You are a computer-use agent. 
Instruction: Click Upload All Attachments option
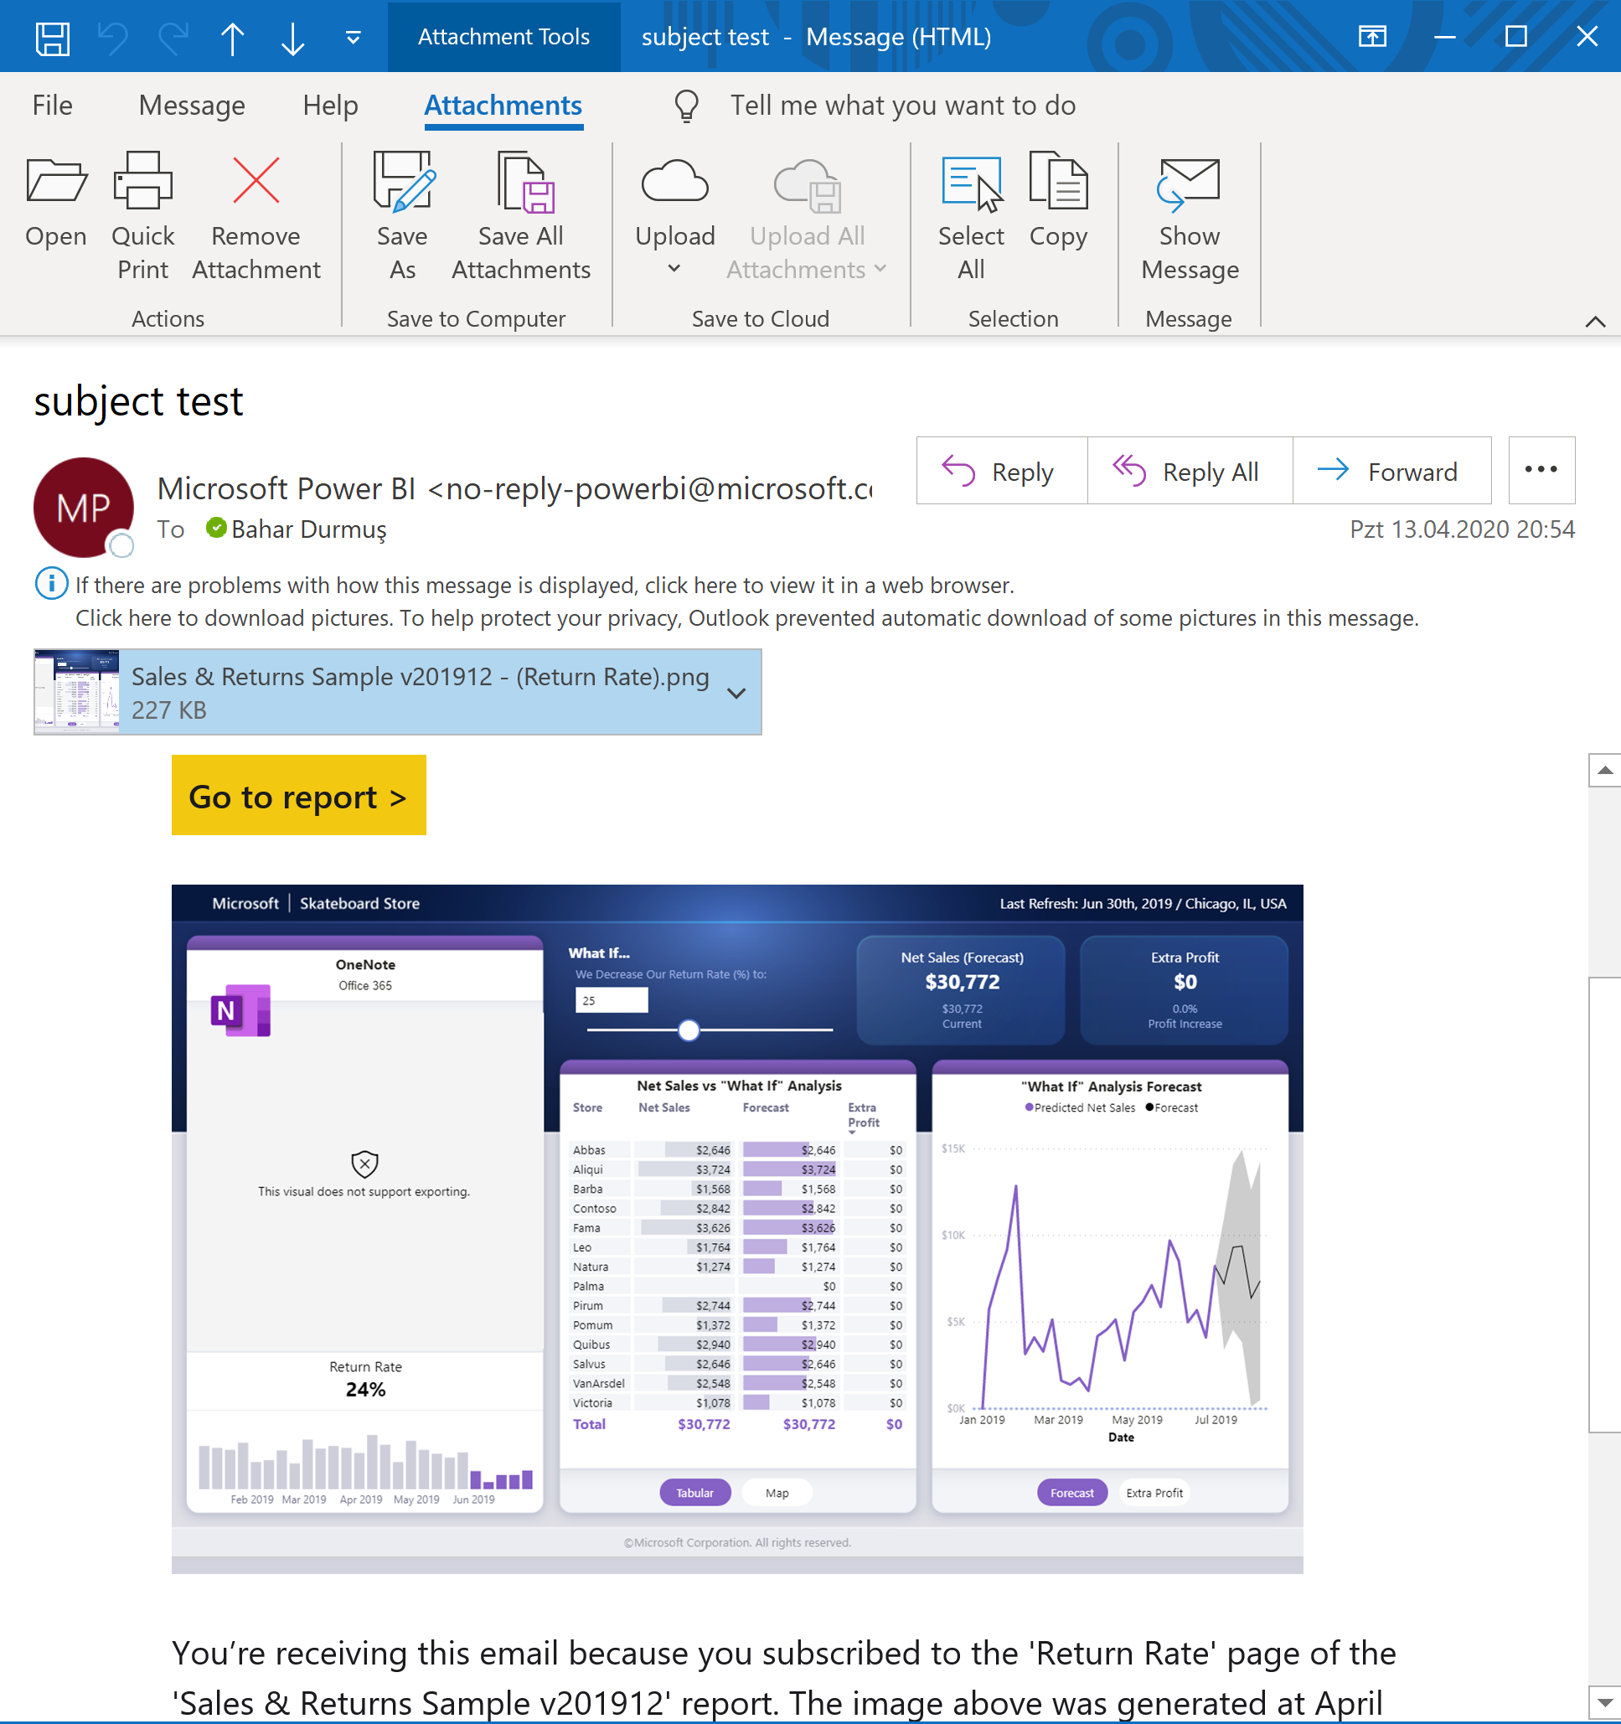(807, 217)
